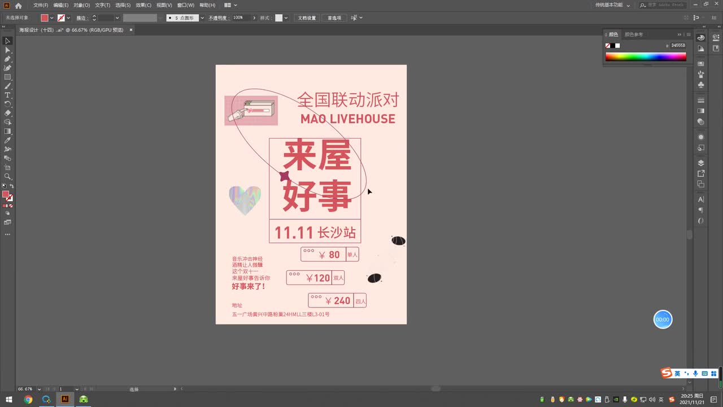Image resolution: width=723 pixels, height=407 pixels.
Task: Select the Rectangle tool
Action: [7, 77]
